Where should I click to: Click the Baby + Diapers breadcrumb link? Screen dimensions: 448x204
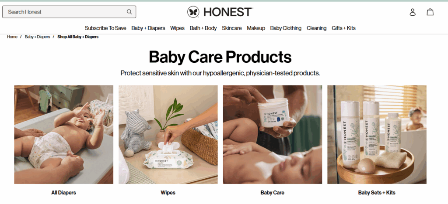pyautogui.click(x=38, y=37)
